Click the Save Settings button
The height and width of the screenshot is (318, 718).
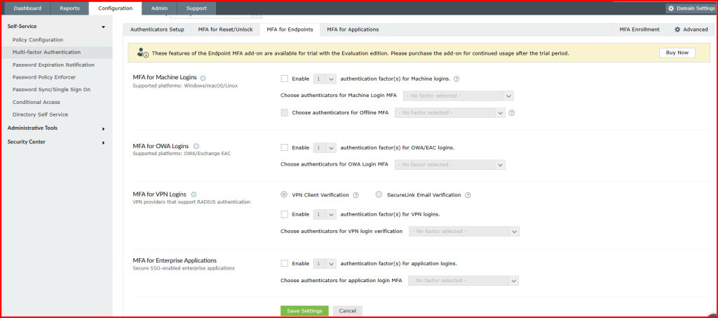click(x=304, y=311)
